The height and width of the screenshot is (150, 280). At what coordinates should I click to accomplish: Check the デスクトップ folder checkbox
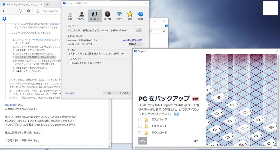pos(140,120)
